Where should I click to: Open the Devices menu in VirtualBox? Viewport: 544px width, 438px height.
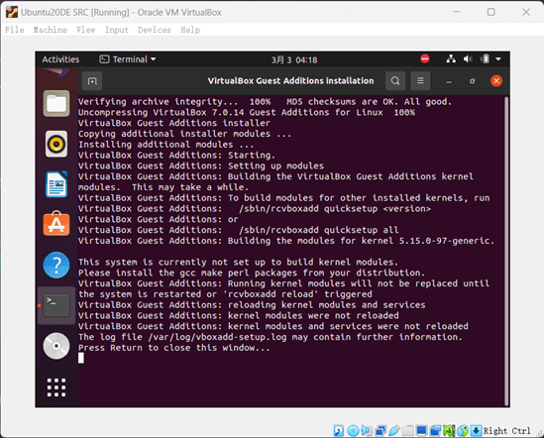[x=155, y=30]
